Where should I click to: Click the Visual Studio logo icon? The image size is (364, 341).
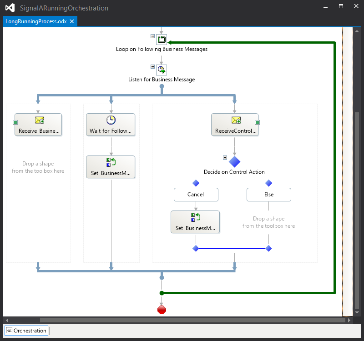point(10,8)
